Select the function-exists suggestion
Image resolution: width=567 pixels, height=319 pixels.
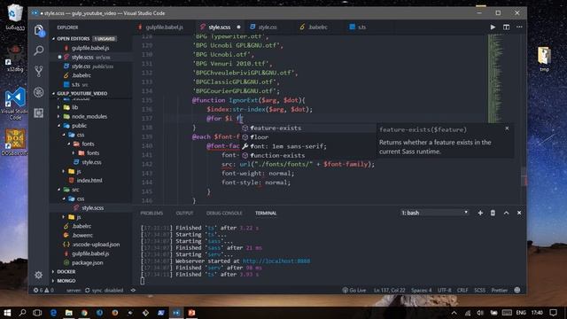[x=308, y=155]
